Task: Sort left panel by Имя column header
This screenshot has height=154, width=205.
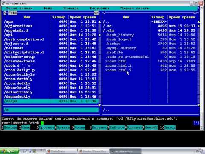Action: tap(27, 17)
